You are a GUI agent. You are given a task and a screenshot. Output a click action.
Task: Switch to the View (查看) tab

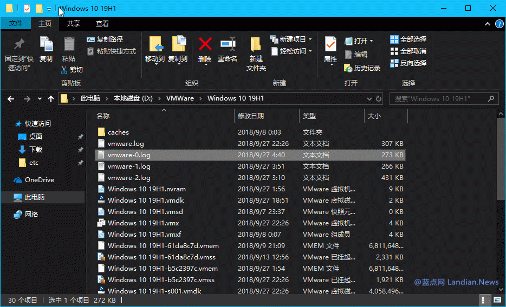tap(102, 23)
